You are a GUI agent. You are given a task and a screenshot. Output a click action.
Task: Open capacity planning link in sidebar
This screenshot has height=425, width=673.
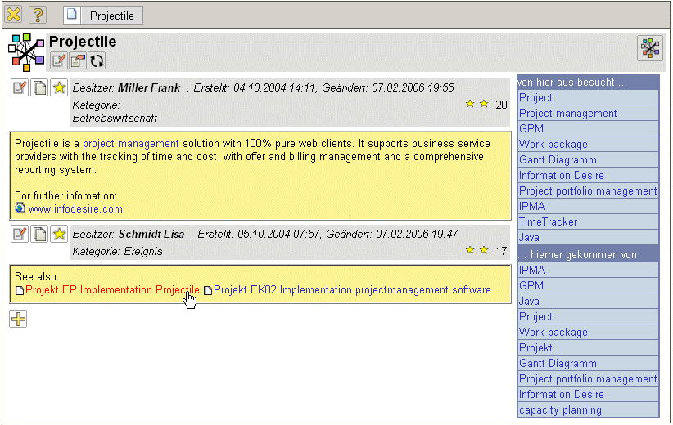(560, 410)
